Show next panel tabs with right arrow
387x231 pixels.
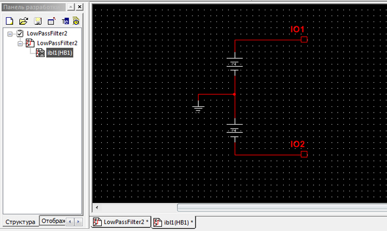click(79, 222)
